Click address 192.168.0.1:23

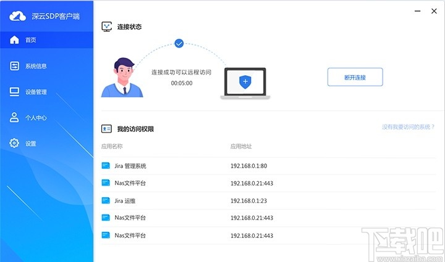coord(248,200)
